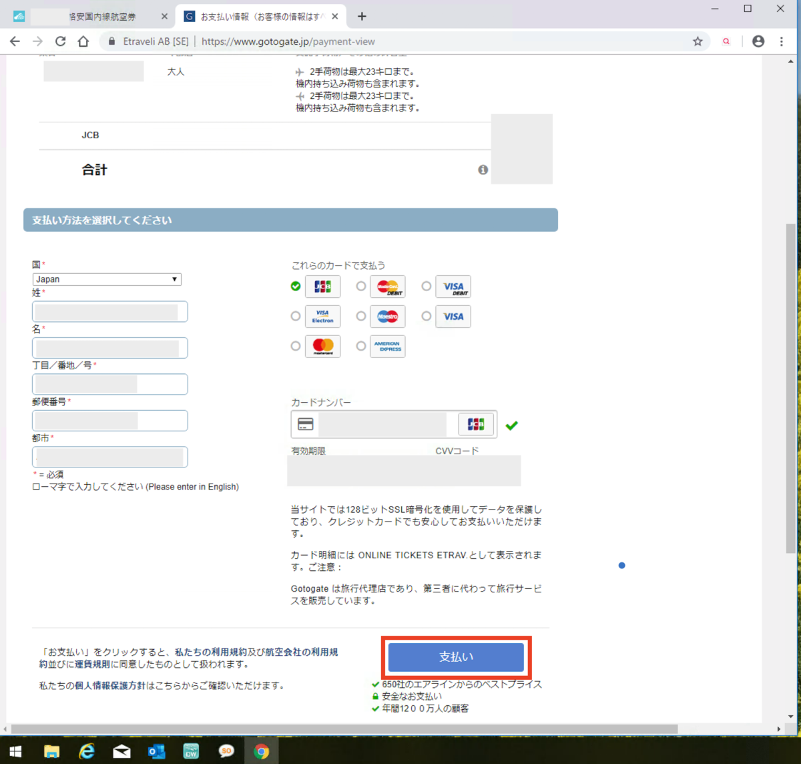Select the VISA Debit radio button

click(x=426, y=286)
